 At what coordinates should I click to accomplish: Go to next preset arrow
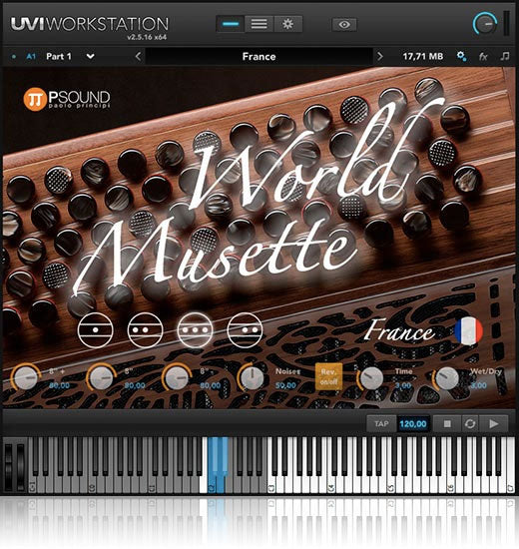coord(380,56)
